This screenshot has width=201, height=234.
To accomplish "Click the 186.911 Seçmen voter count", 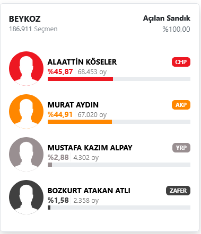I will [x=33, y=29].
